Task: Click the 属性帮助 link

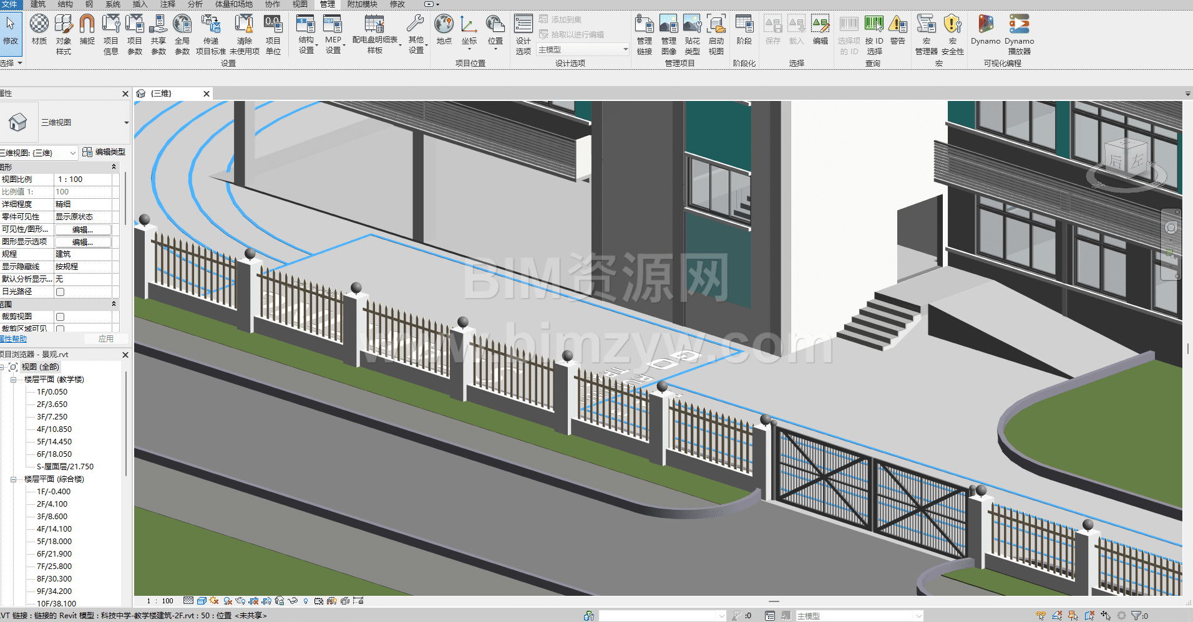Action: [x=14, y=339]
